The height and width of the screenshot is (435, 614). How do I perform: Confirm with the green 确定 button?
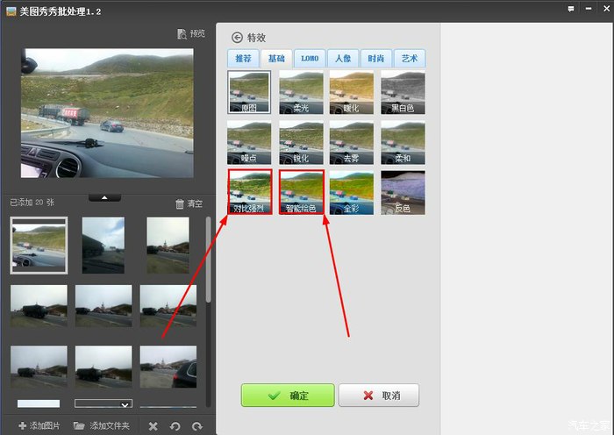tap(288, 396)
